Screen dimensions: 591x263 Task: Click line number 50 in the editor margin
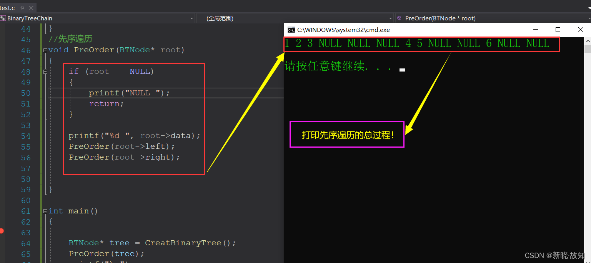(x=25, y=93)
